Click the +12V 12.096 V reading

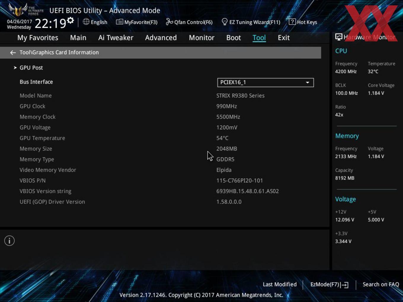345,220
